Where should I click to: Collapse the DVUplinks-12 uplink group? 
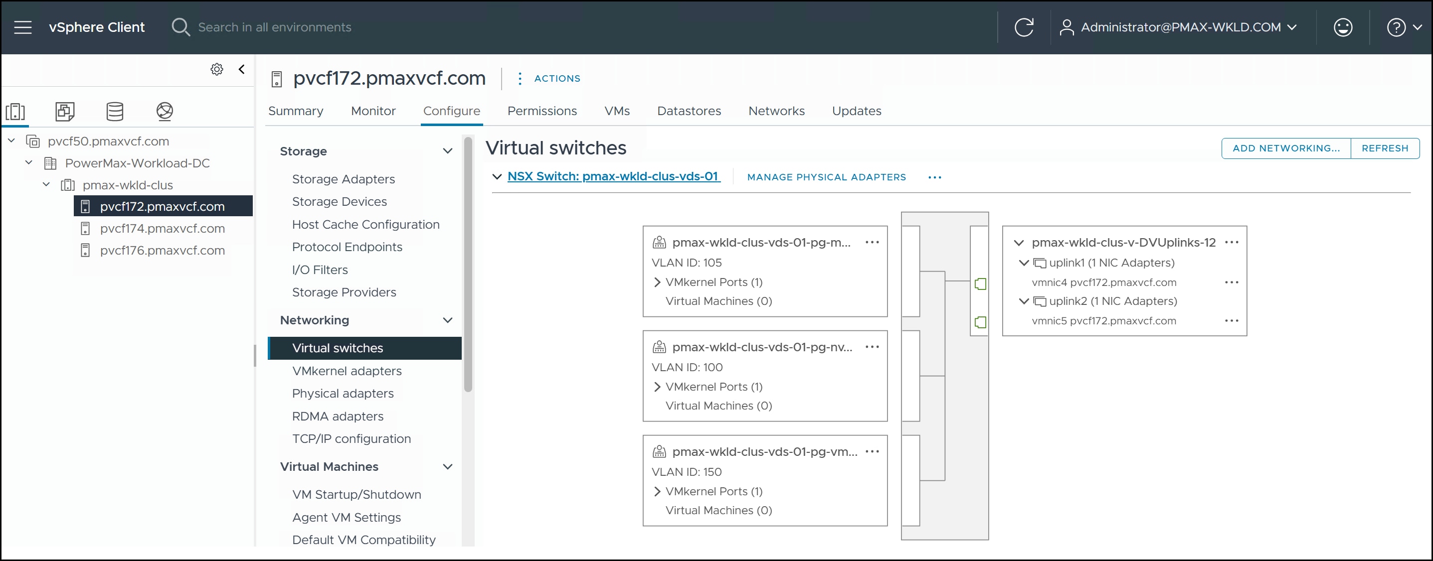pos(1019,243)
